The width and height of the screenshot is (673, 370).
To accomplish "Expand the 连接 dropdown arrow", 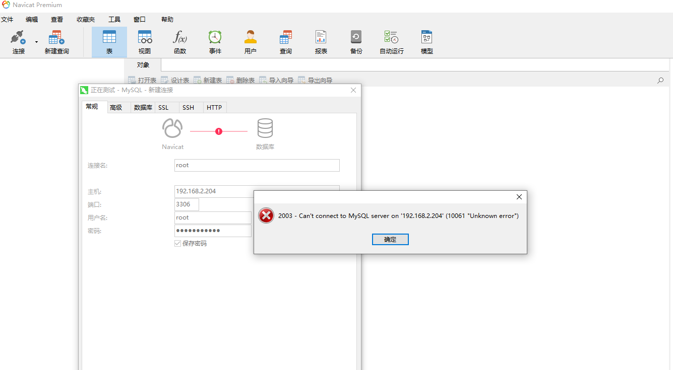I will coord(36,42).
